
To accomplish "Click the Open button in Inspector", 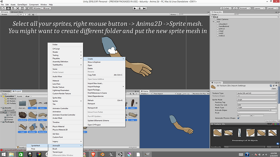I will point(274,88).
